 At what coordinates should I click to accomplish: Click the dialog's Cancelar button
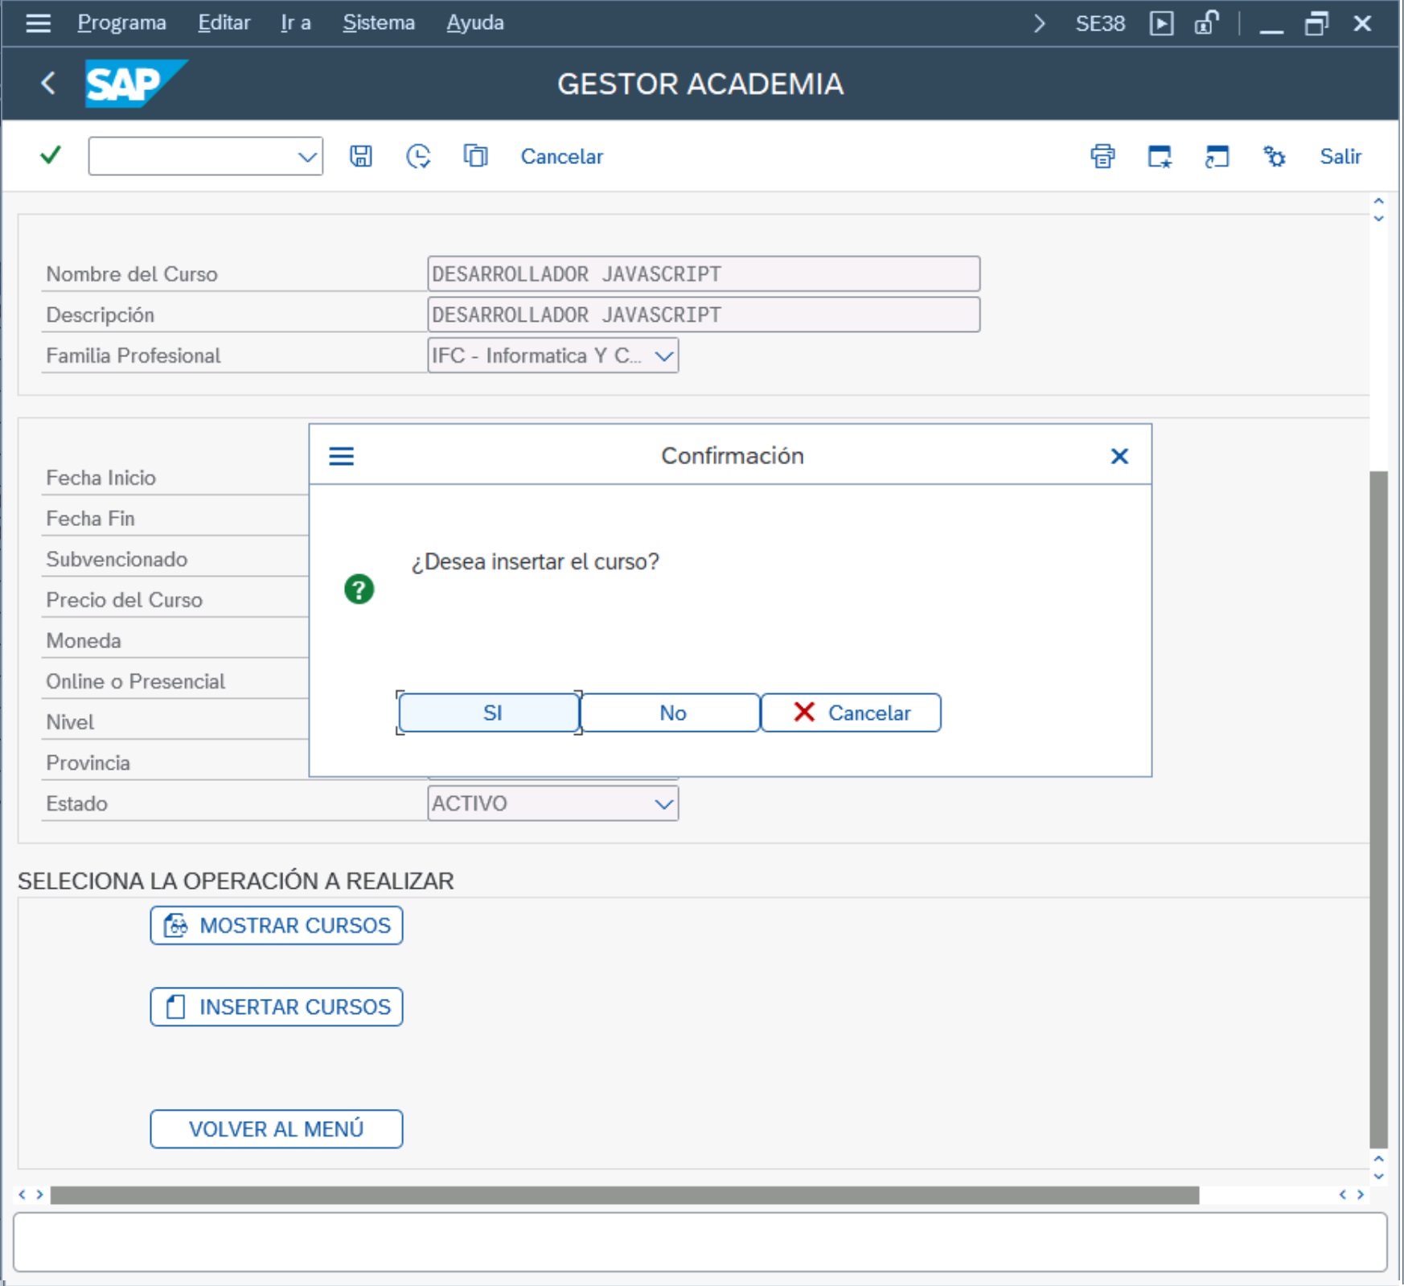[851, 713]
